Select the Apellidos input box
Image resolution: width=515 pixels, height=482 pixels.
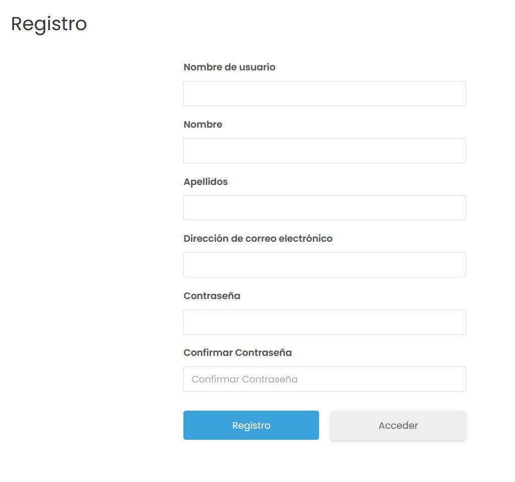point(325,208)
